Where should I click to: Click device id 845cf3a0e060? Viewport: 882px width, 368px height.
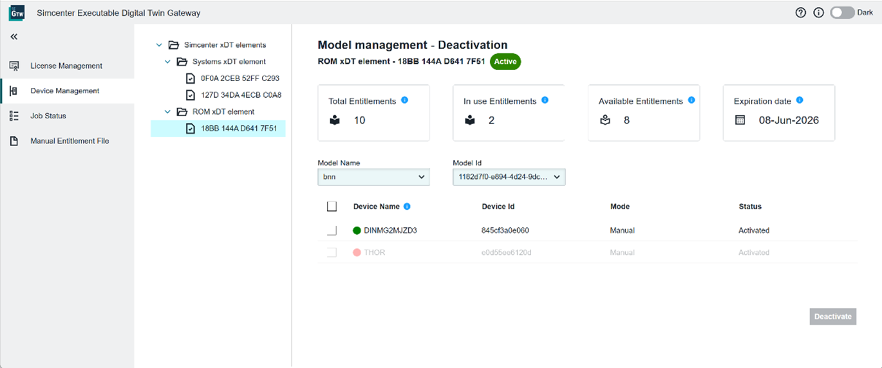(505, 230)
